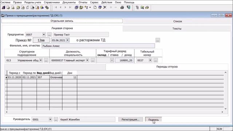Click ellipsis button next to Предприятие
This screenshot has width=233, height=131.
50,35
